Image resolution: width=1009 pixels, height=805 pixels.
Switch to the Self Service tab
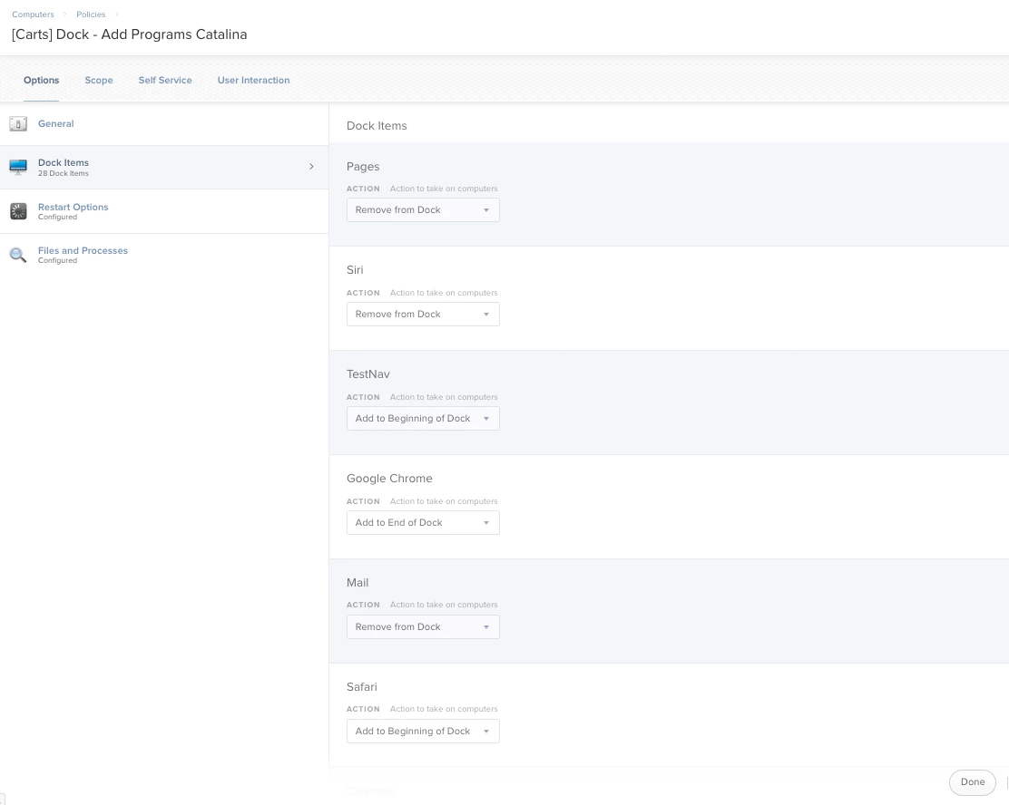tap(165, 81)
